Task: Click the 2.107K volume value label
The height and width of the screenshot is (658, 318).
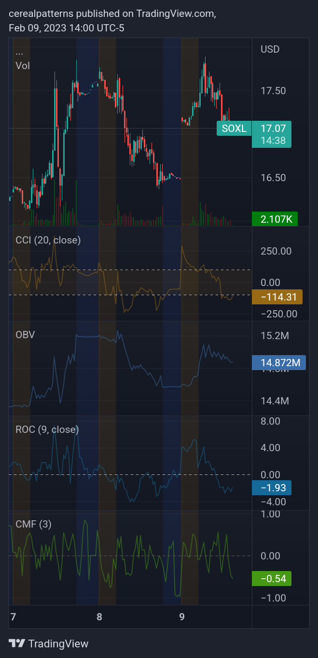Action: pyautogui.click(x=275, y=219)
